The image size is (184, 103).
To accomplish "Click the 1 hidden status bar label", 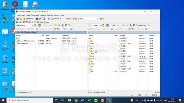I will 156,92.
